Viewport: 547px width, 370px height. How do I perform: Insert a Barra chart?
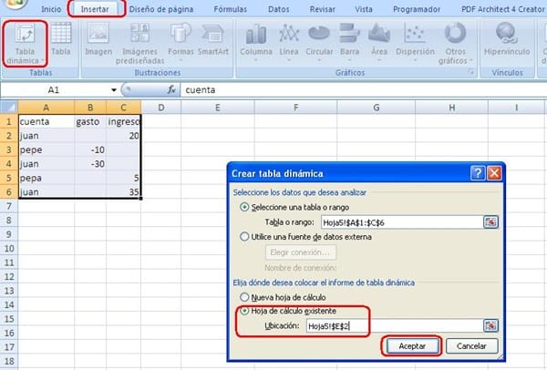pos(349,42)
